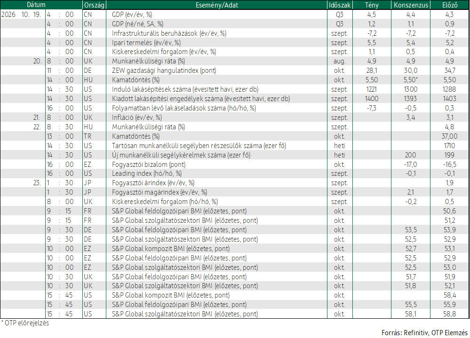Select the 5,50* consensus value
The image size is (470, 338).
point(411,80)
